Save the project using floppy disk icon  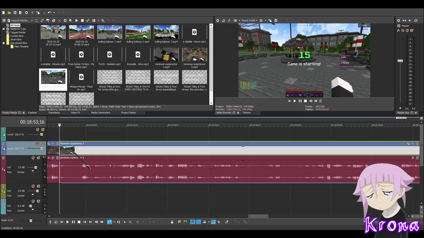click(x=15, y=13)
